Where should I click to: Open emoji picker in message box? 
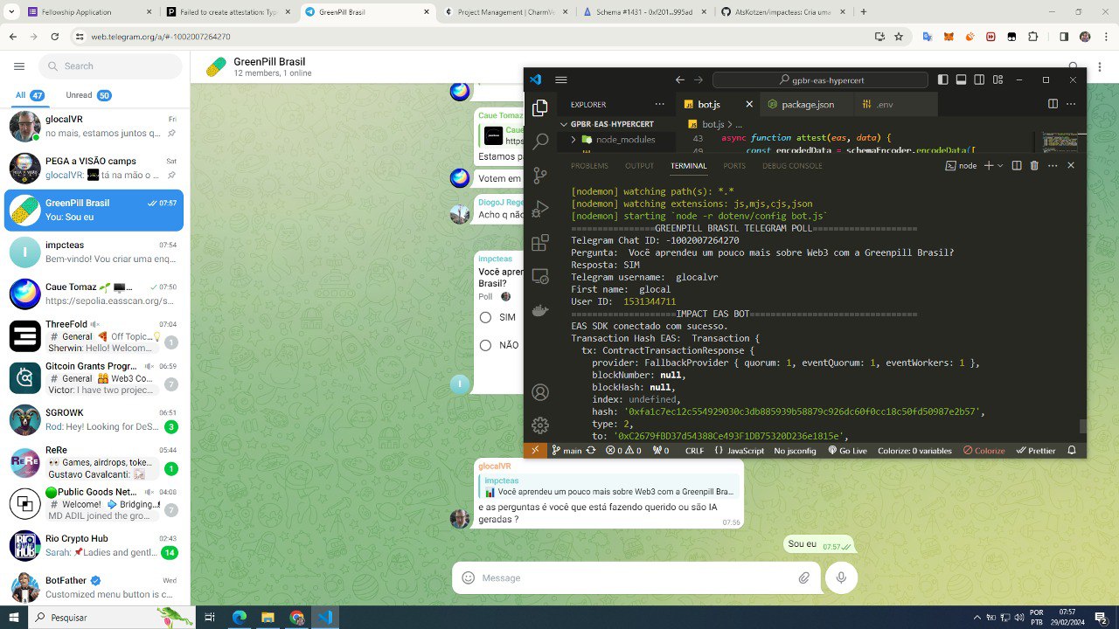click(469, 578)
